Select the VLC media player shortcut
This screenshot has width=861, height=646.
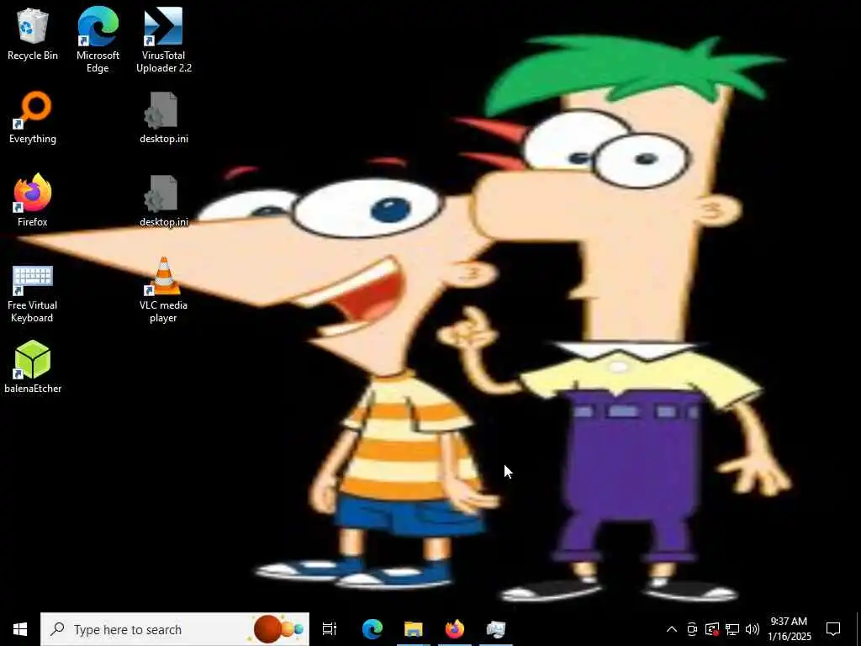(164, 290)
